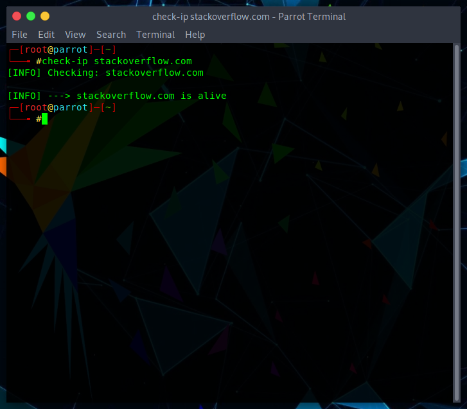Click the terminal vertical scrollbar
This screenshot has height=409, width=467.
457,223
